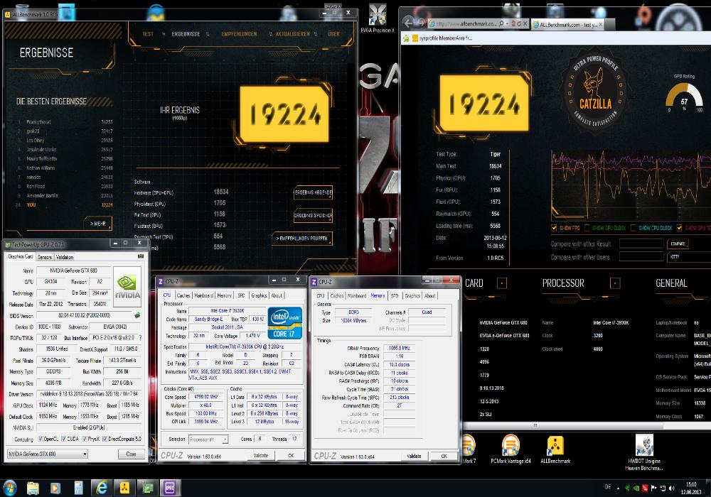Click the GPU Rating 57% gauge
711x497 pixels.
[x=684, y=97]
